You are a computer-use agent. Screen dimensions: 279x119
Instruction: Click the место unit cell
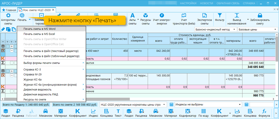138,52
